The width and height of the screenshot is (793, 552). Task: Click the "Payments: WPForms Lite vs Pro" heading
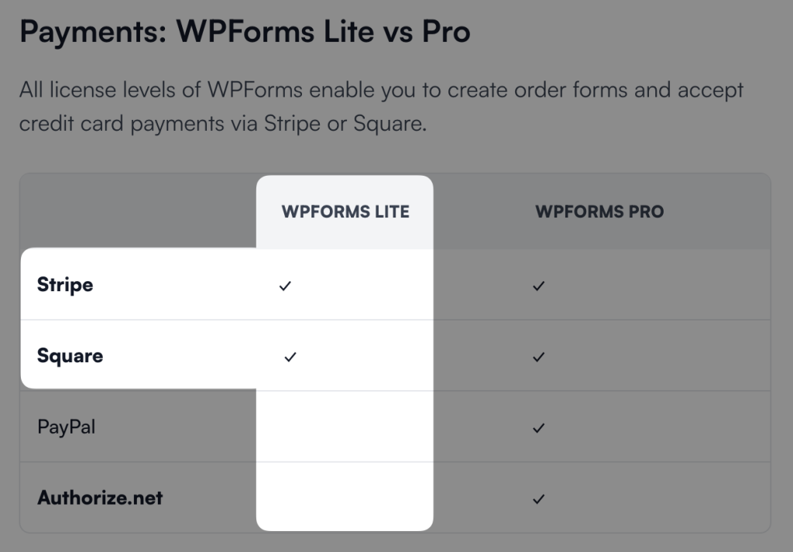pos(245,32)
